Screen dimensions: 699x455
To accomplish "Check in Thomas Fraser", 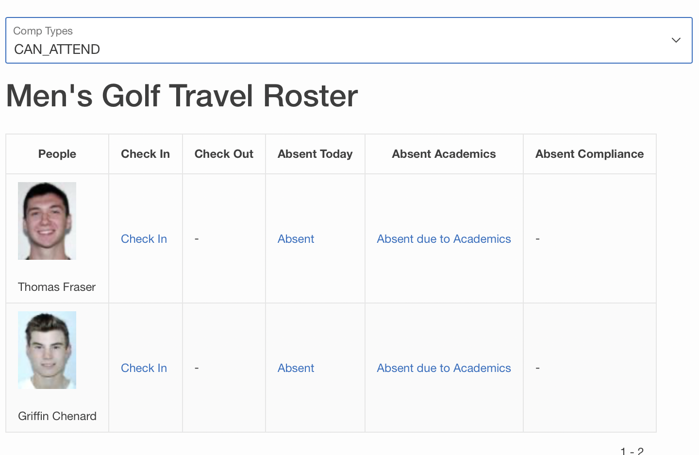I will (144, 239).
